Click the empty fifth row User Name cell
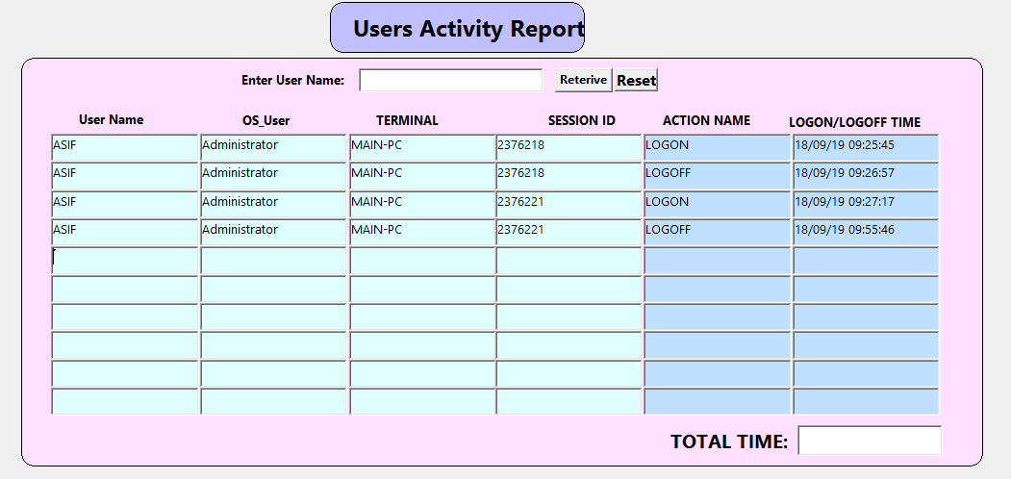1011x479 pixels. 124,260
